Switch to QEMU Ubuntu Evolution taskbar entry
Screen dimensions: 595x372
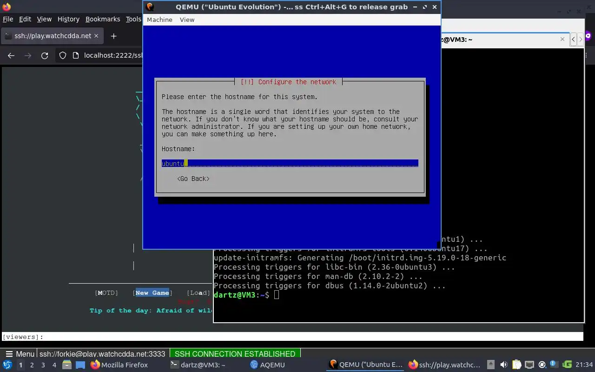pos(366,365)
